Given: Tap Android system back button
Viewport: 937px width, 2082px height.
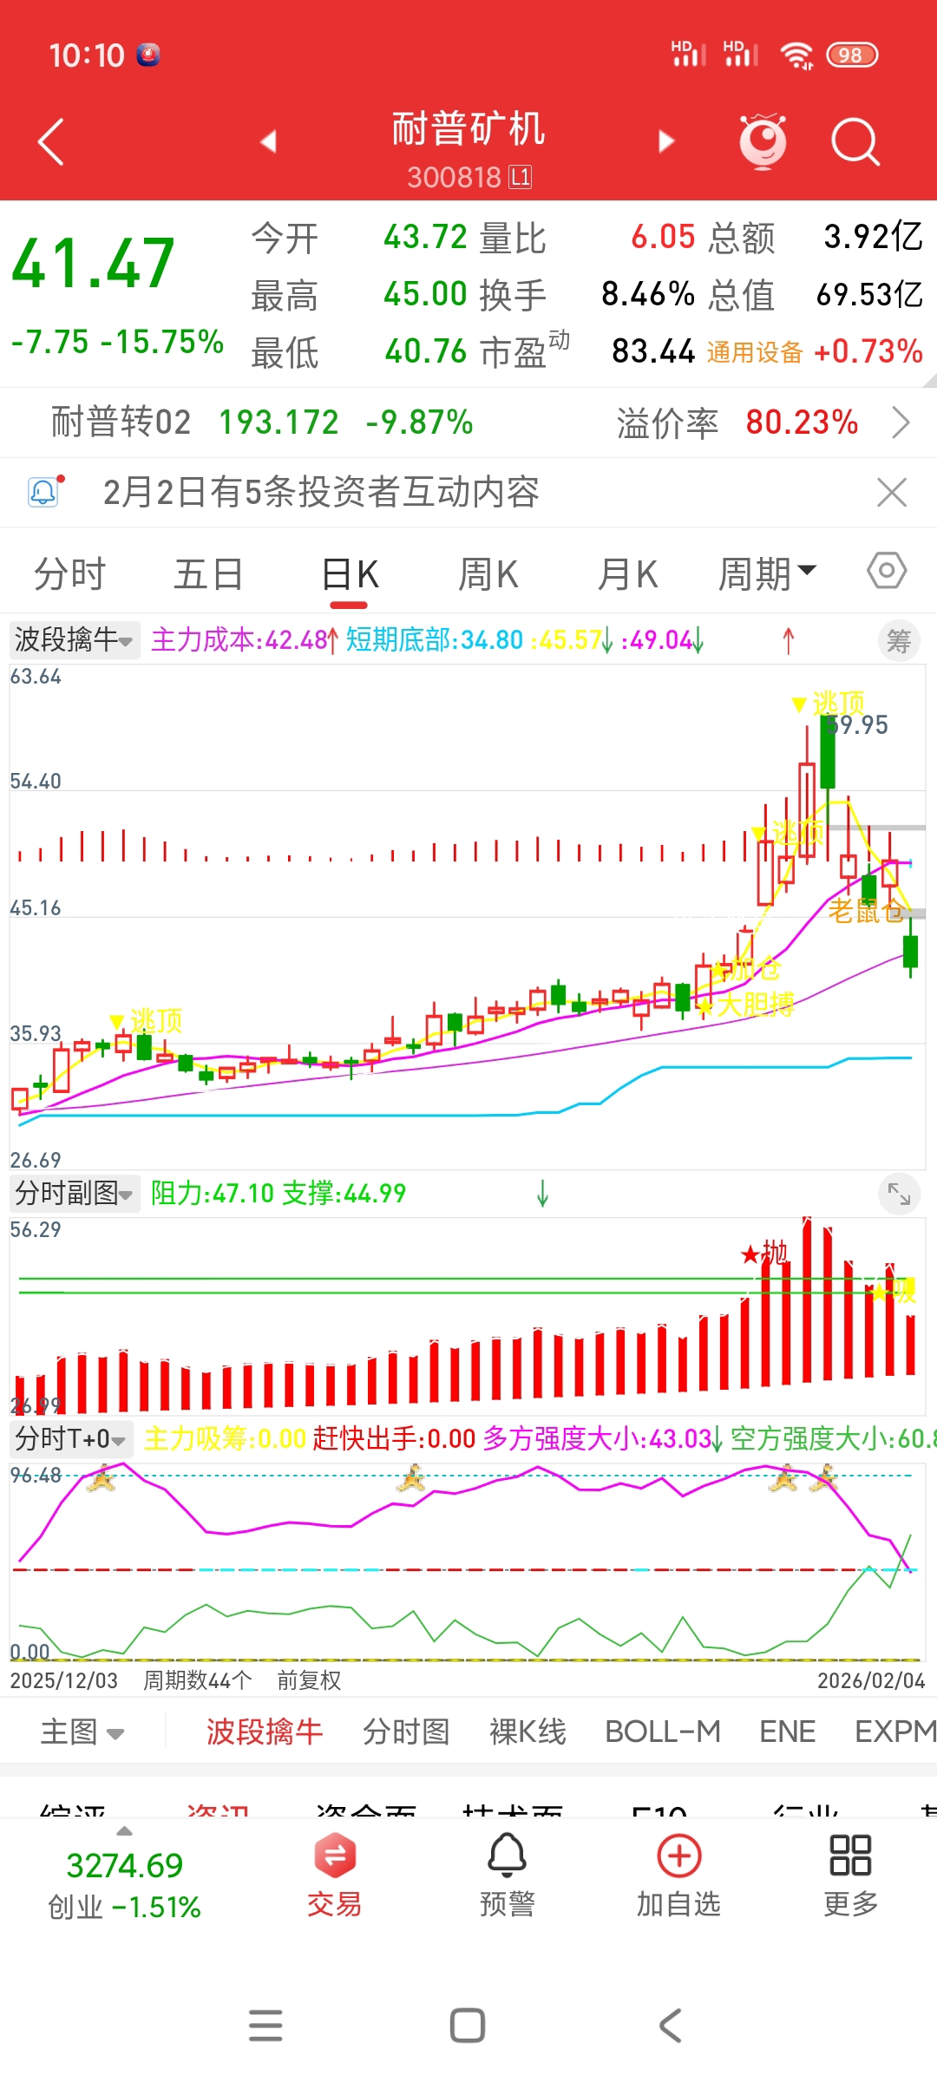Looking at the screenshot, I should (x=670, y=2026).
